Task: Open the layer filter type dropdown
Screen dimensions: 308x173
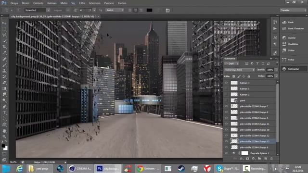Action: point(232,63)
